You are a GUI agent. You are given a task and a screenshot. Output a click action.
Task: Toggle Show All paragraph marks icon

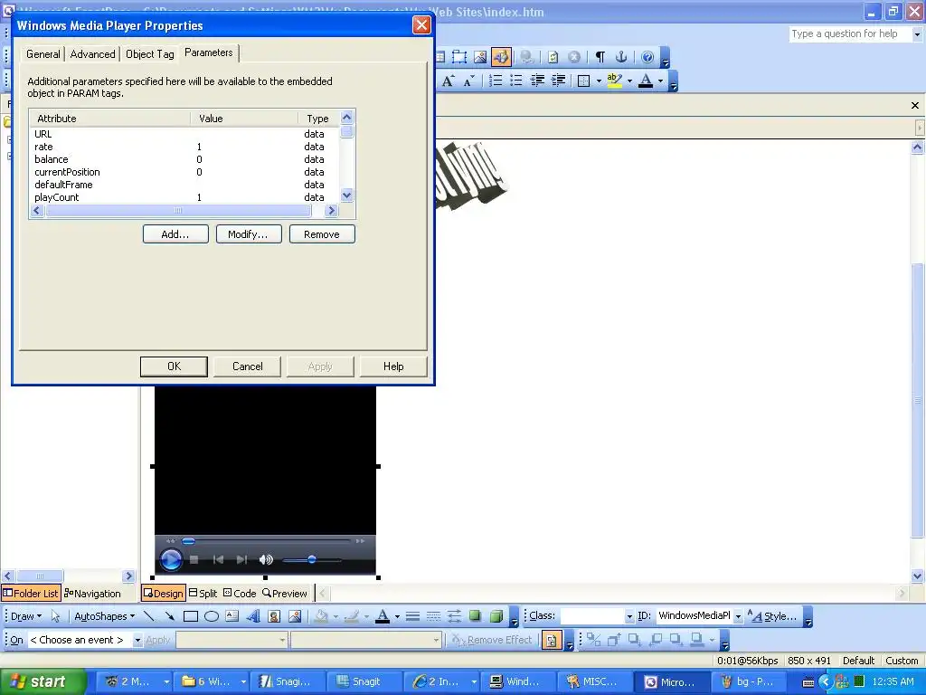pos(600,57)
